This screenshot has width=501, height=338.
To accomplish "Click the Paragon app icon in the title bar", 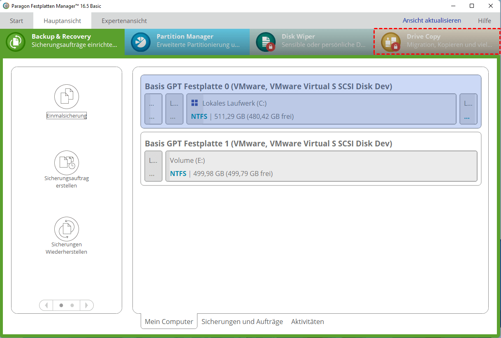I will [x=6, y=6].
